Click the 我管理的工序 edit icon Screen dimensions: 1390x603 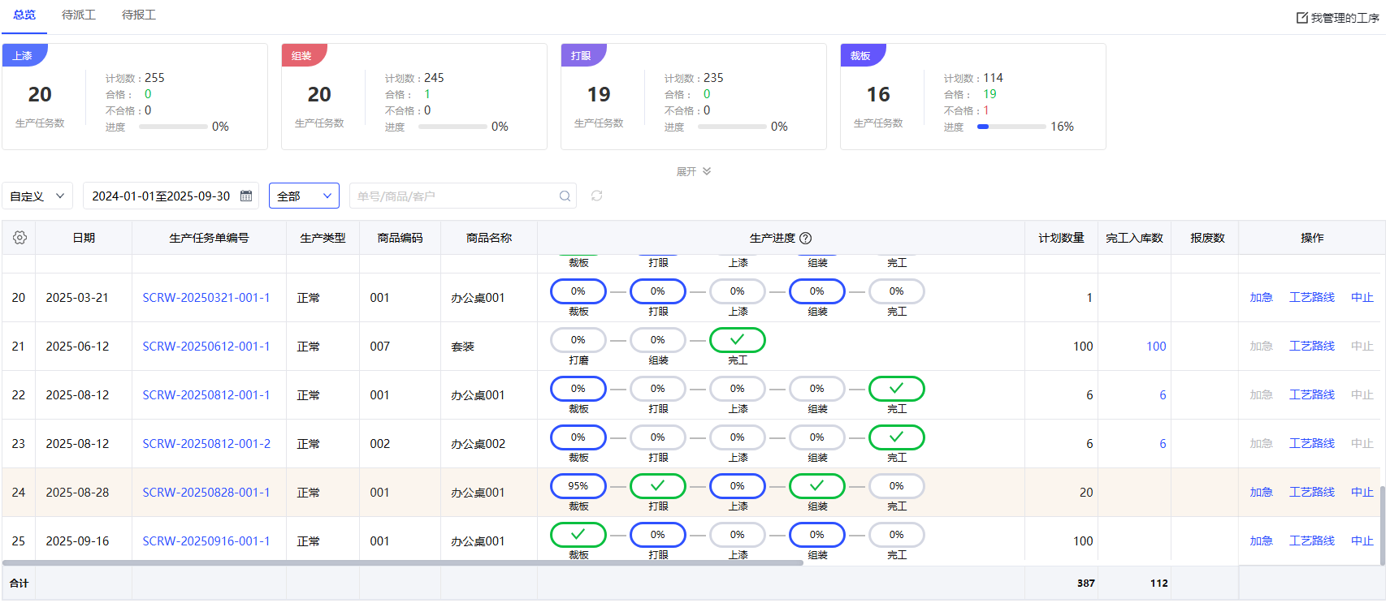[x=1301, y=18]
